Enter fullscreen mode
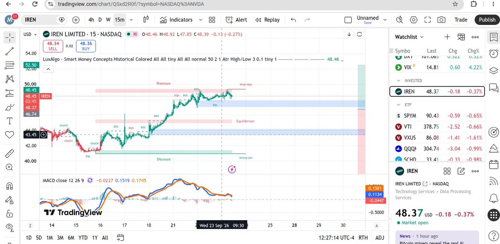The width and height of the screenshot is (500, 244). (x=427, y=20)
